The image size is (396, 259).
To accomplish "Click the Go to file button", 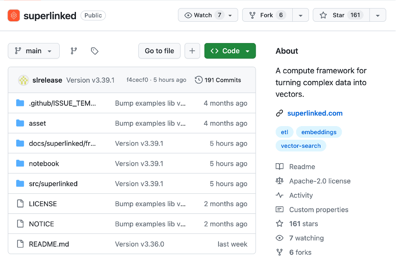I will (159, 51).
